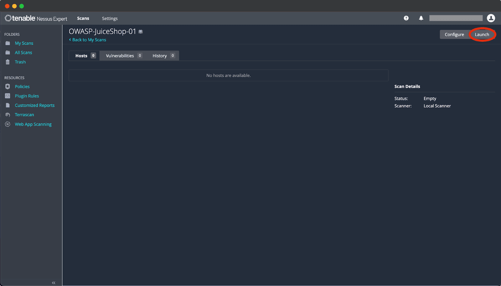Go back to My Scans link
The width and height of the screenshot is (501, 286).
tap(88, 40)
